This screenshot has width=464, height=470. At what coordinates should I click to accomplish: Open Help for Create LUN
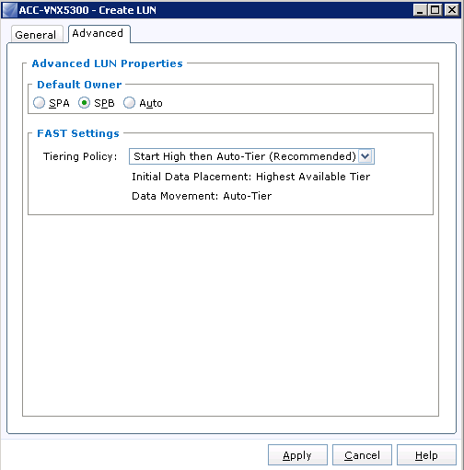pyautogui.click(x=426, y=455)
